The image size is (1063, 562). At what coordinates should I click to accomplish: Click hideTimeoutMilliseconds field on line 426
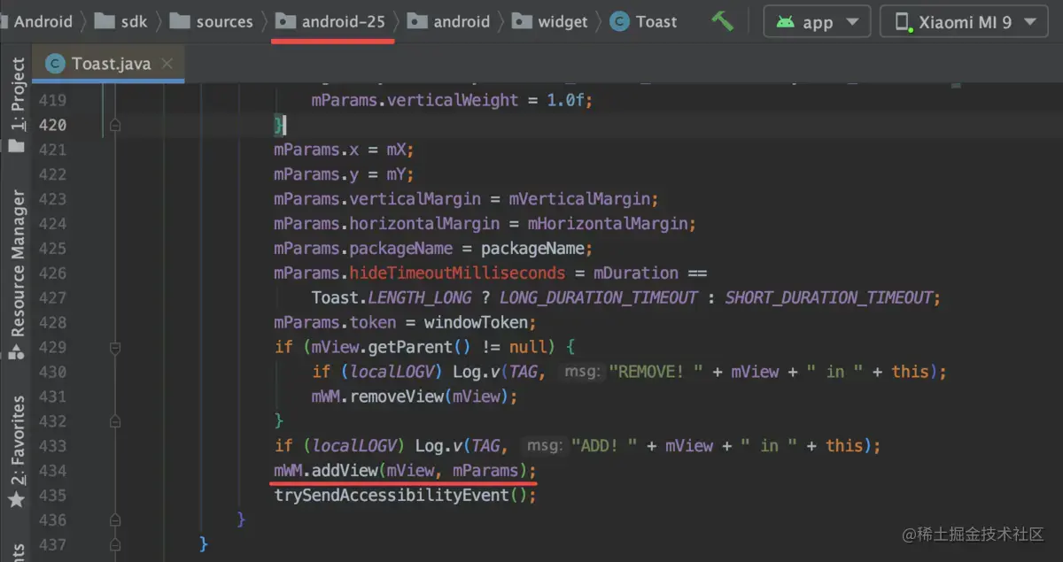coord(458,273)
